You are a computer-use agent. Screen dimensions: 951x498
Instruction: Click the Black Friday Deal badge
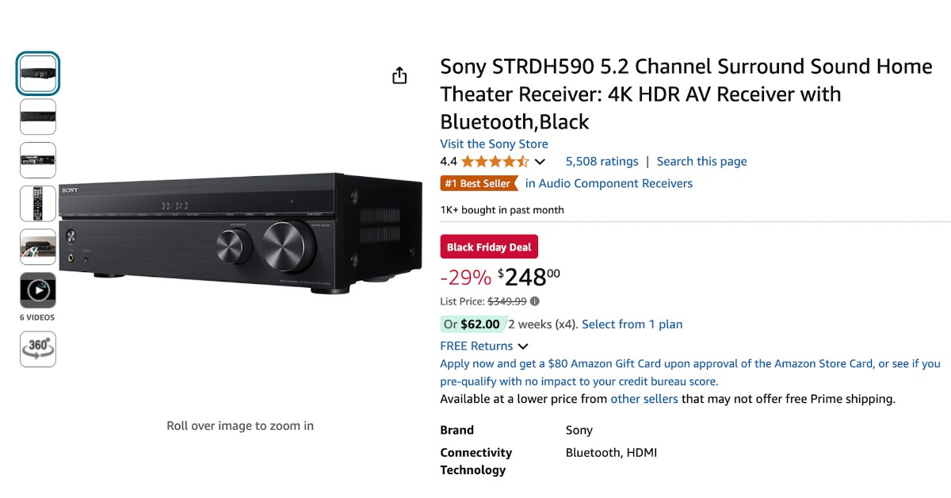coord(488,246)
